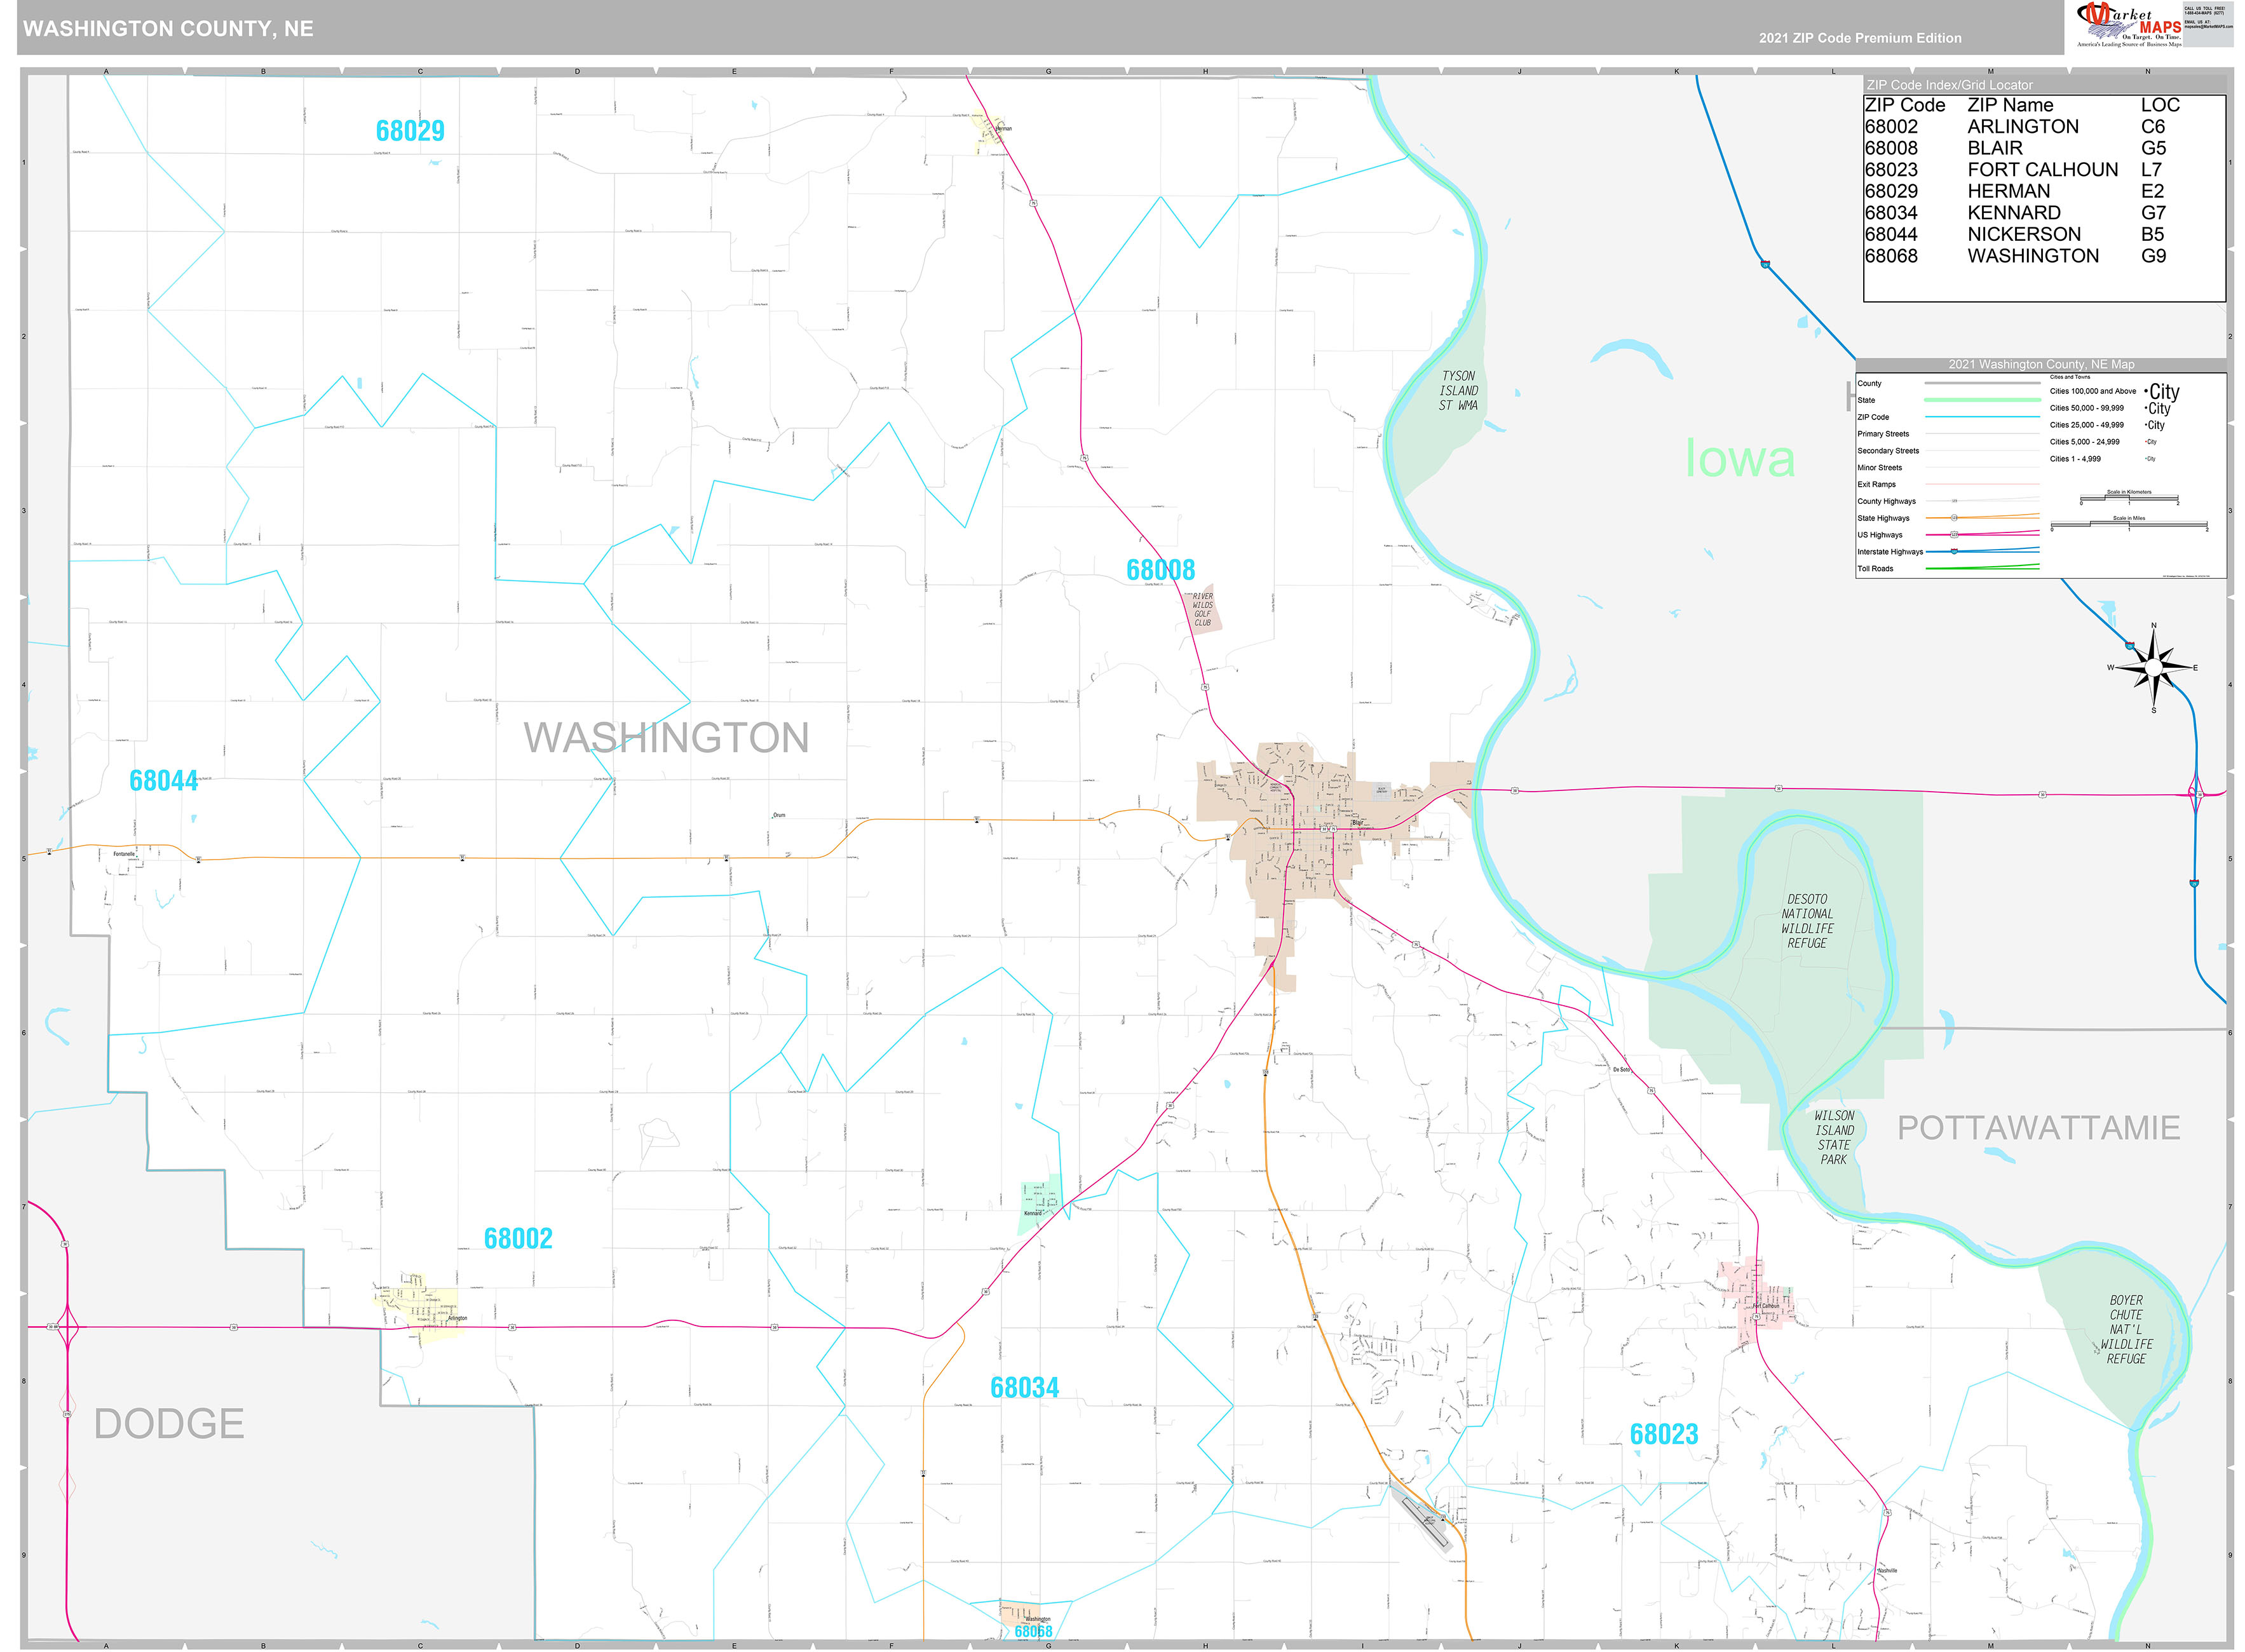Click the State Highways 123 route marker in legend

(x=1955, y=518)
